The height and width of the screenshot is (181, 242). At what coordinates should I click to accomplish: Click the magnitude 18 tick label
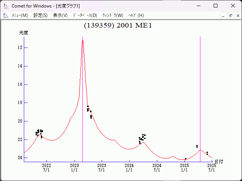[x=20, y=103]
